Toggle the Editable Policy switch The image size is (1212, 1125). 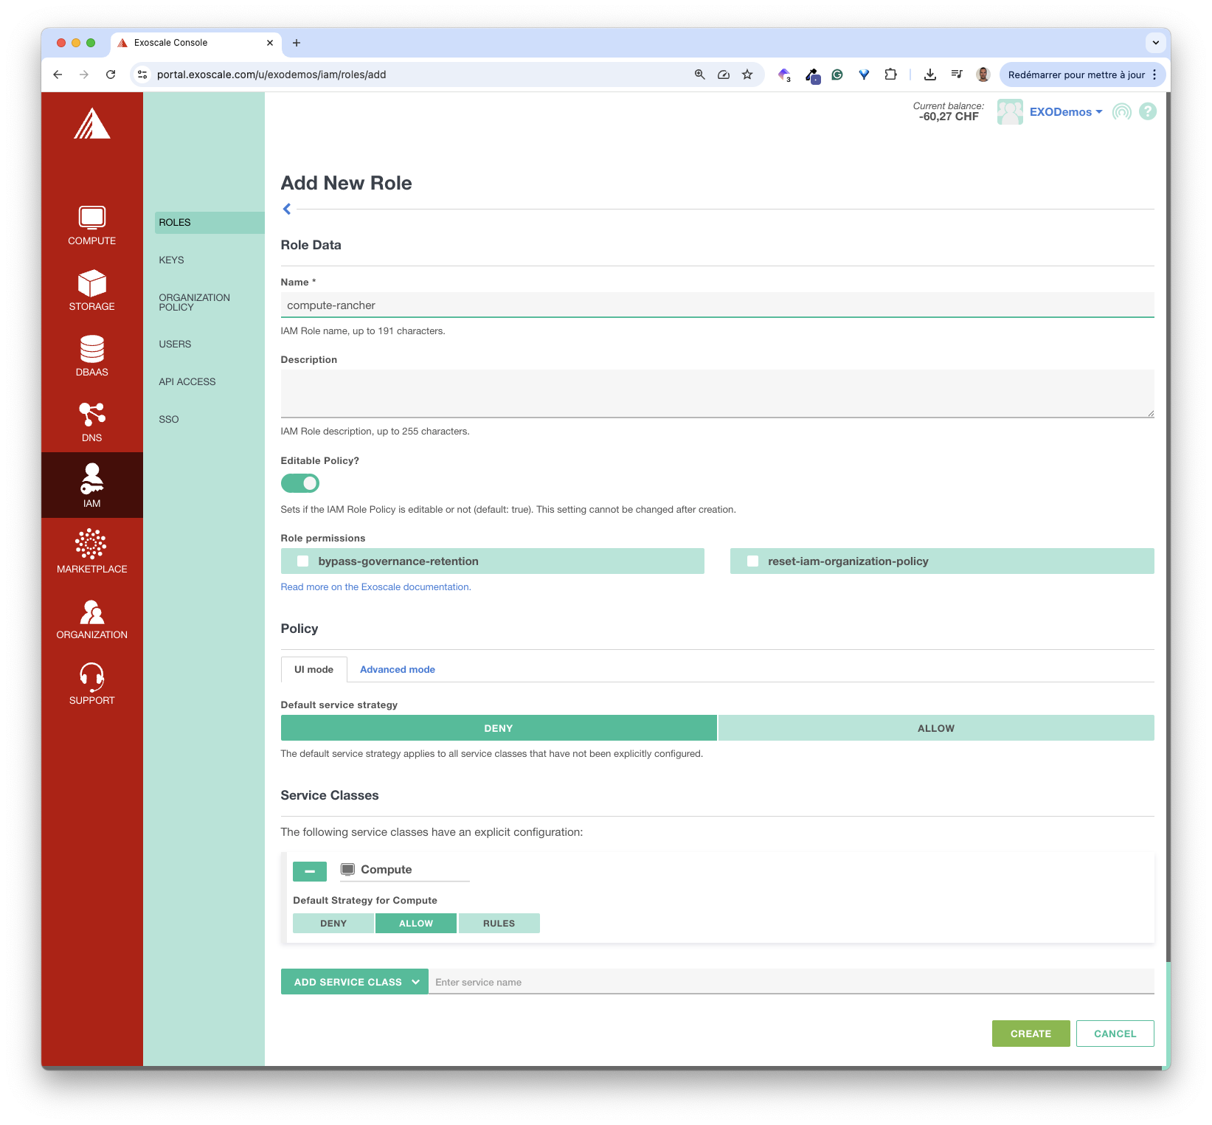[x=300, y=483]
